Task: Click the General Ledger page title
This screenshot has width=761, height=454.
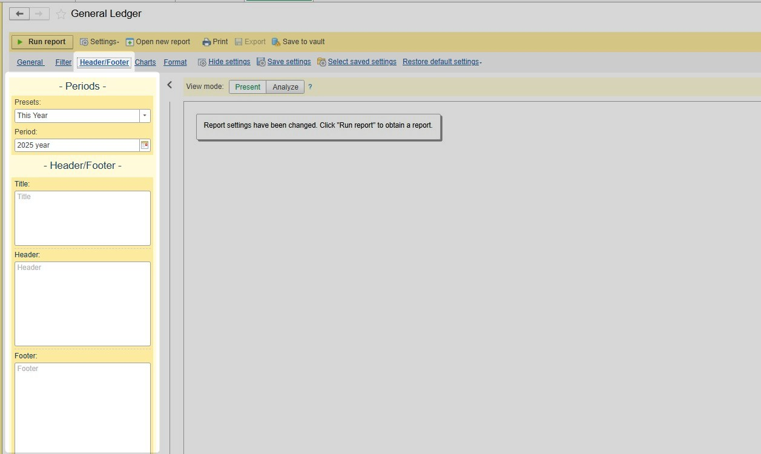Action: pyautogui.click(x=106, y=13)
